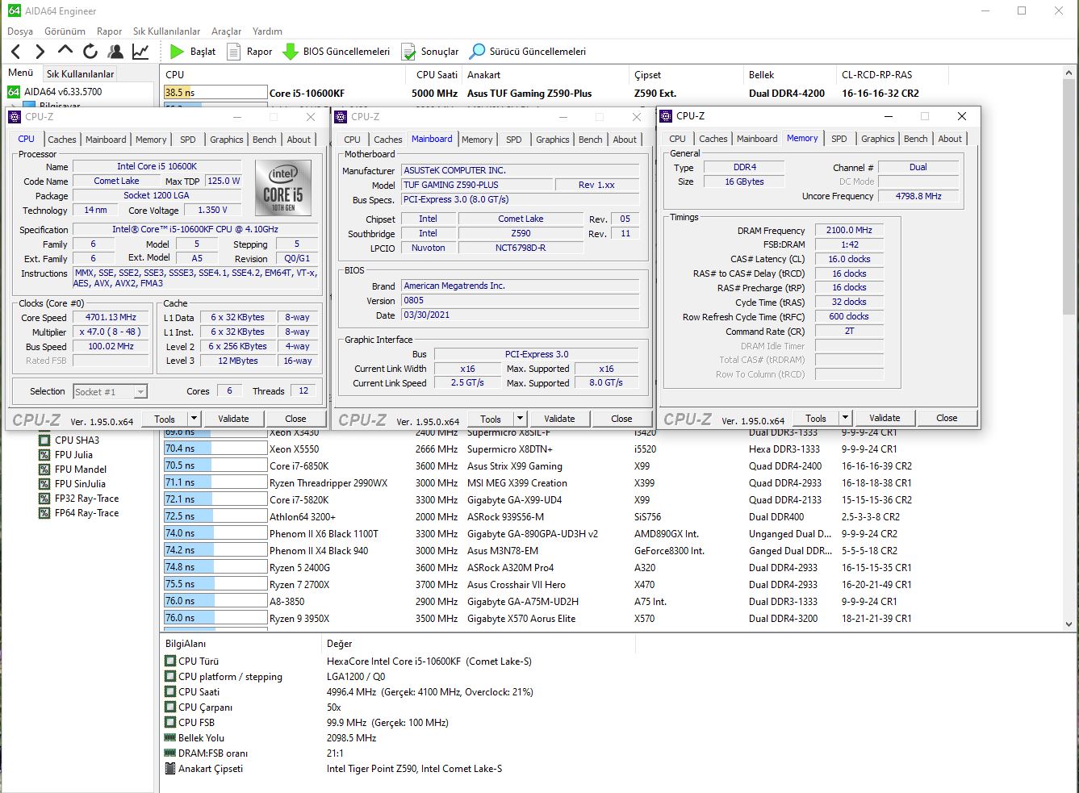Open Memory tab in middle CPU-Z window
Image resolution: width=1079 pixels, height=793 pixels.
[477, 140]
